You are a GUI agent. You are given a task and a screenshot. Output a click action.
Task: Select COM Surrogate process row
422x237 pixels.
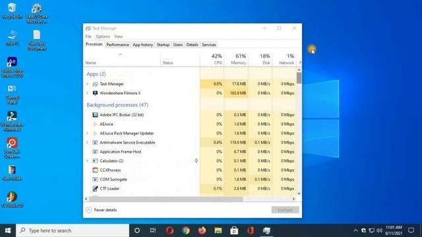[x=191, y=180]
